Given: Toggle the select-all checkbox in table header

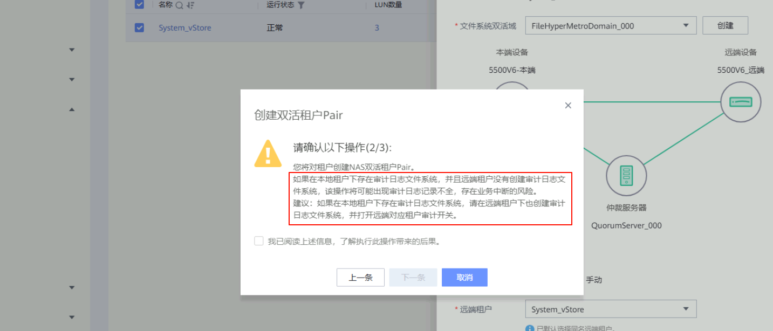Looking at the screenshot, I should click(139, 4).
